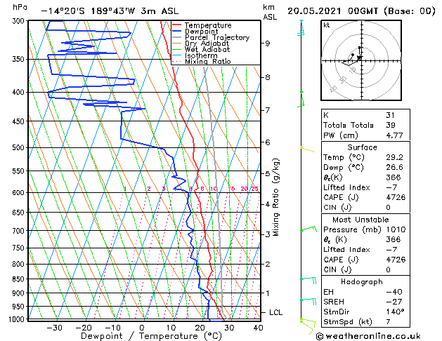442x341 pixels.
Task: Click the wind barb near 1000 hPa
Action: [307, 326]
